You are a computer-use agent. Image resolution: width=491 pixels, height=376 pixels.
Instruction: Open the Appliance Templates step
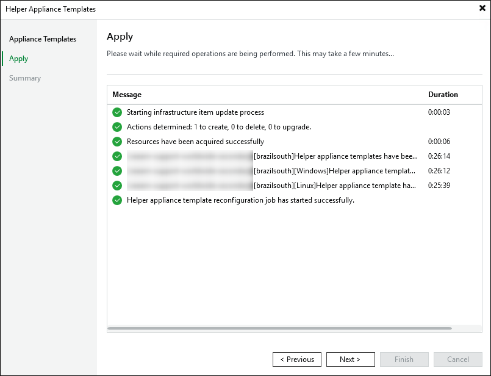click(x=43, y=39)
